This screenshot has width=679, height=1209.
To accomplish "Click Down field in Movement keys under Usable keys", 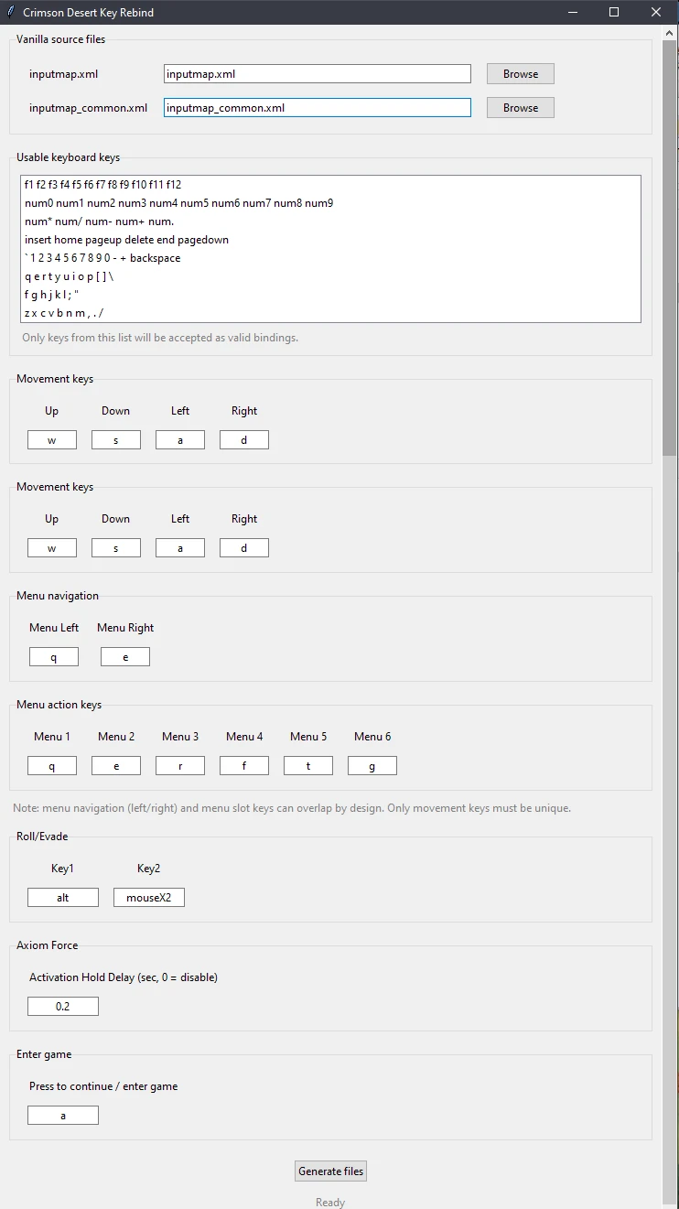I will 116,440.
